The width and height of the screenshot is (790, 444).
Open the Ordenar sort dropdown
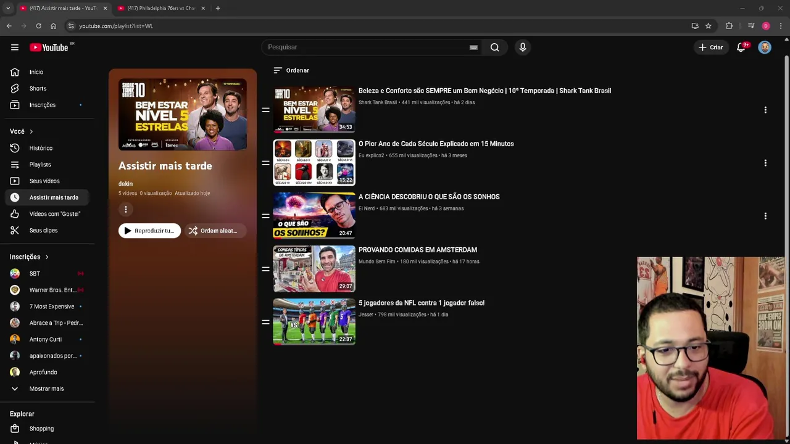tap(291, 70)
